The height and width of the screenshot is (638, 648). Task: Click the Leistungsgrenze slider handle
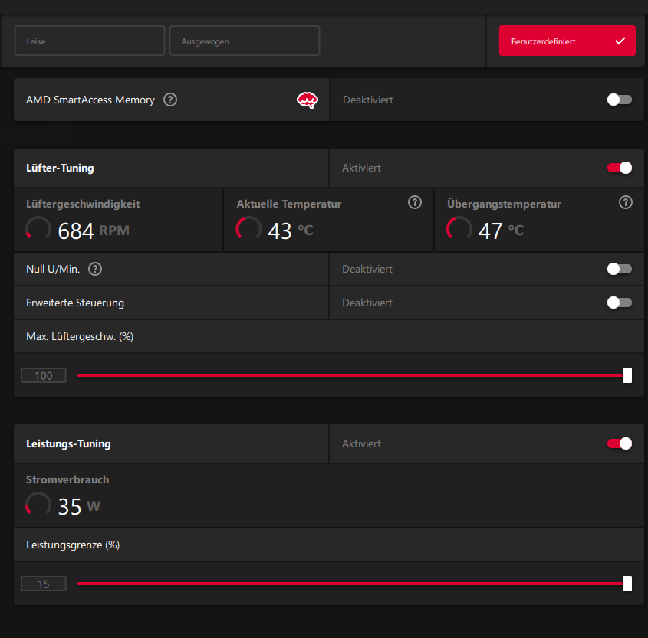click(x=627, y=584)
